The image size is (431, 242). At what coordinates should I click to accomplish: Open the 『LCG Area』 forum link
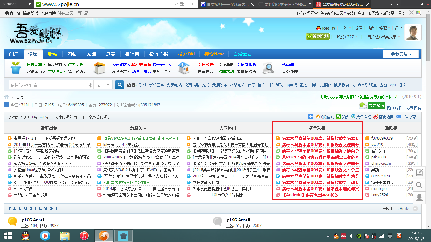pyautogui.click(x=33, y=220)
